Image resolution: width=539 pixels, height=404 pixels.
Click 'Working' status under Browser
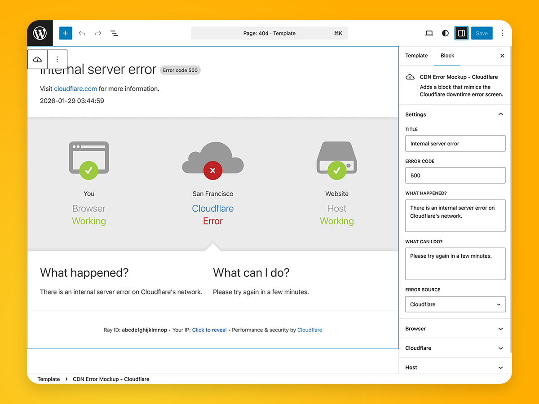pos(89,221)
